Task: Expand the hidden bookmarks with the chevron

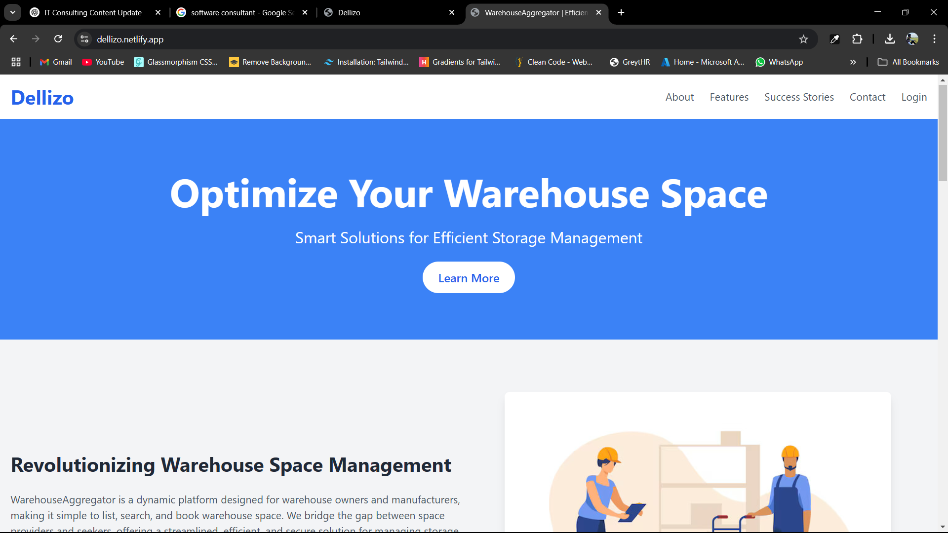Action: [x=853, y=62]
